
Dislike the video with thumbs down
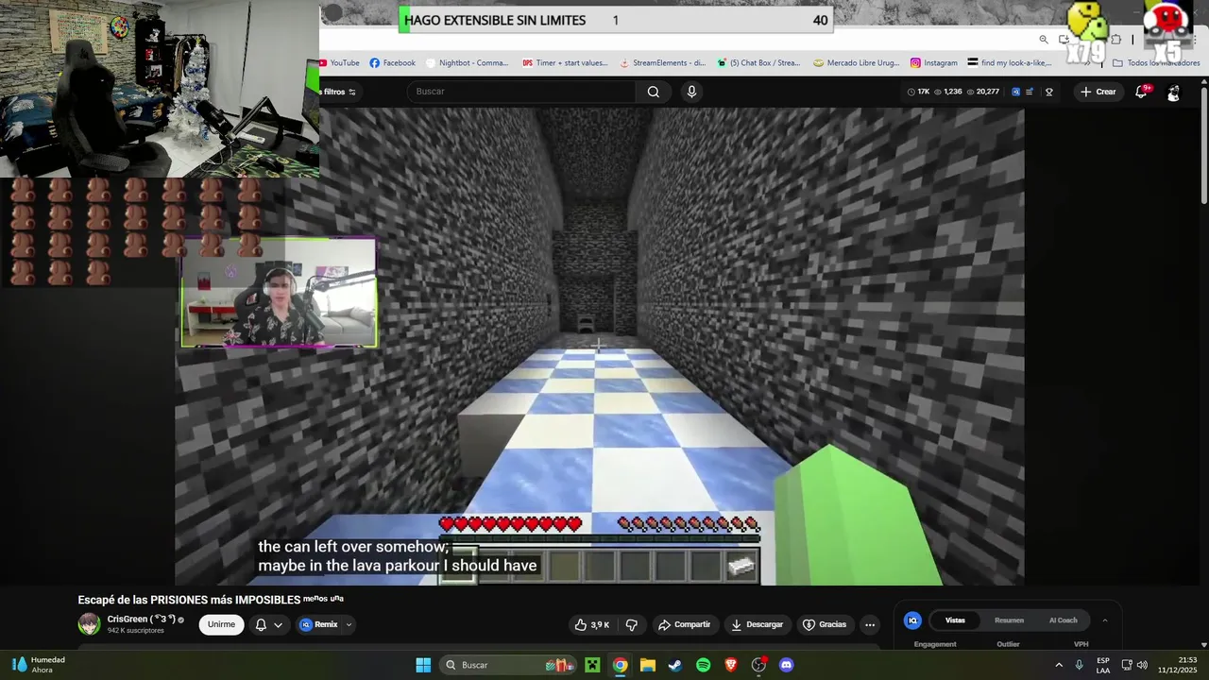pyautogui.click(x=632, y=624)
